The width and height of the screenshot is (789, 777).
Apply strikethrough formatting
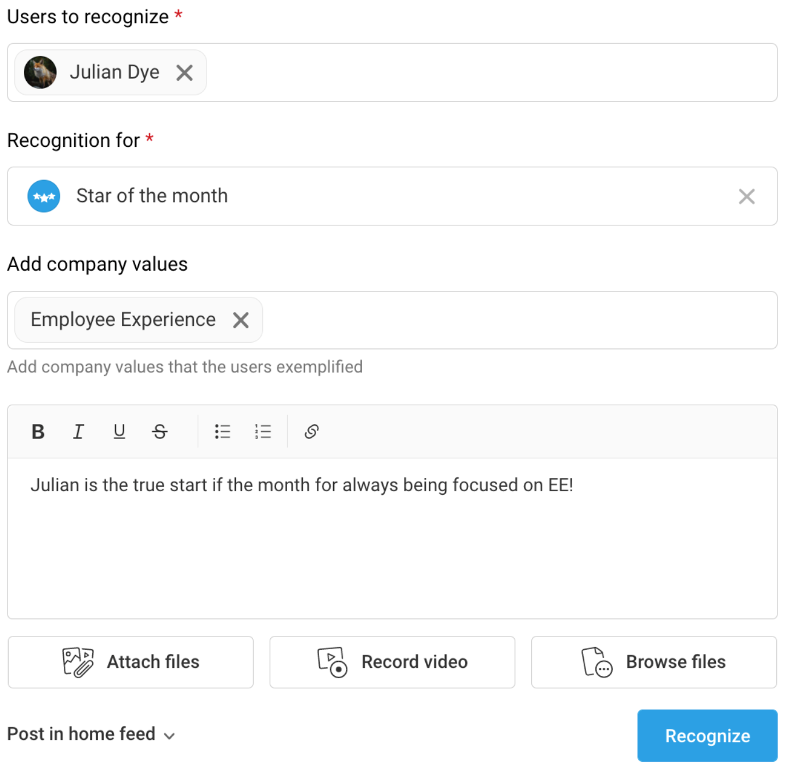click(x=160, y=431)
